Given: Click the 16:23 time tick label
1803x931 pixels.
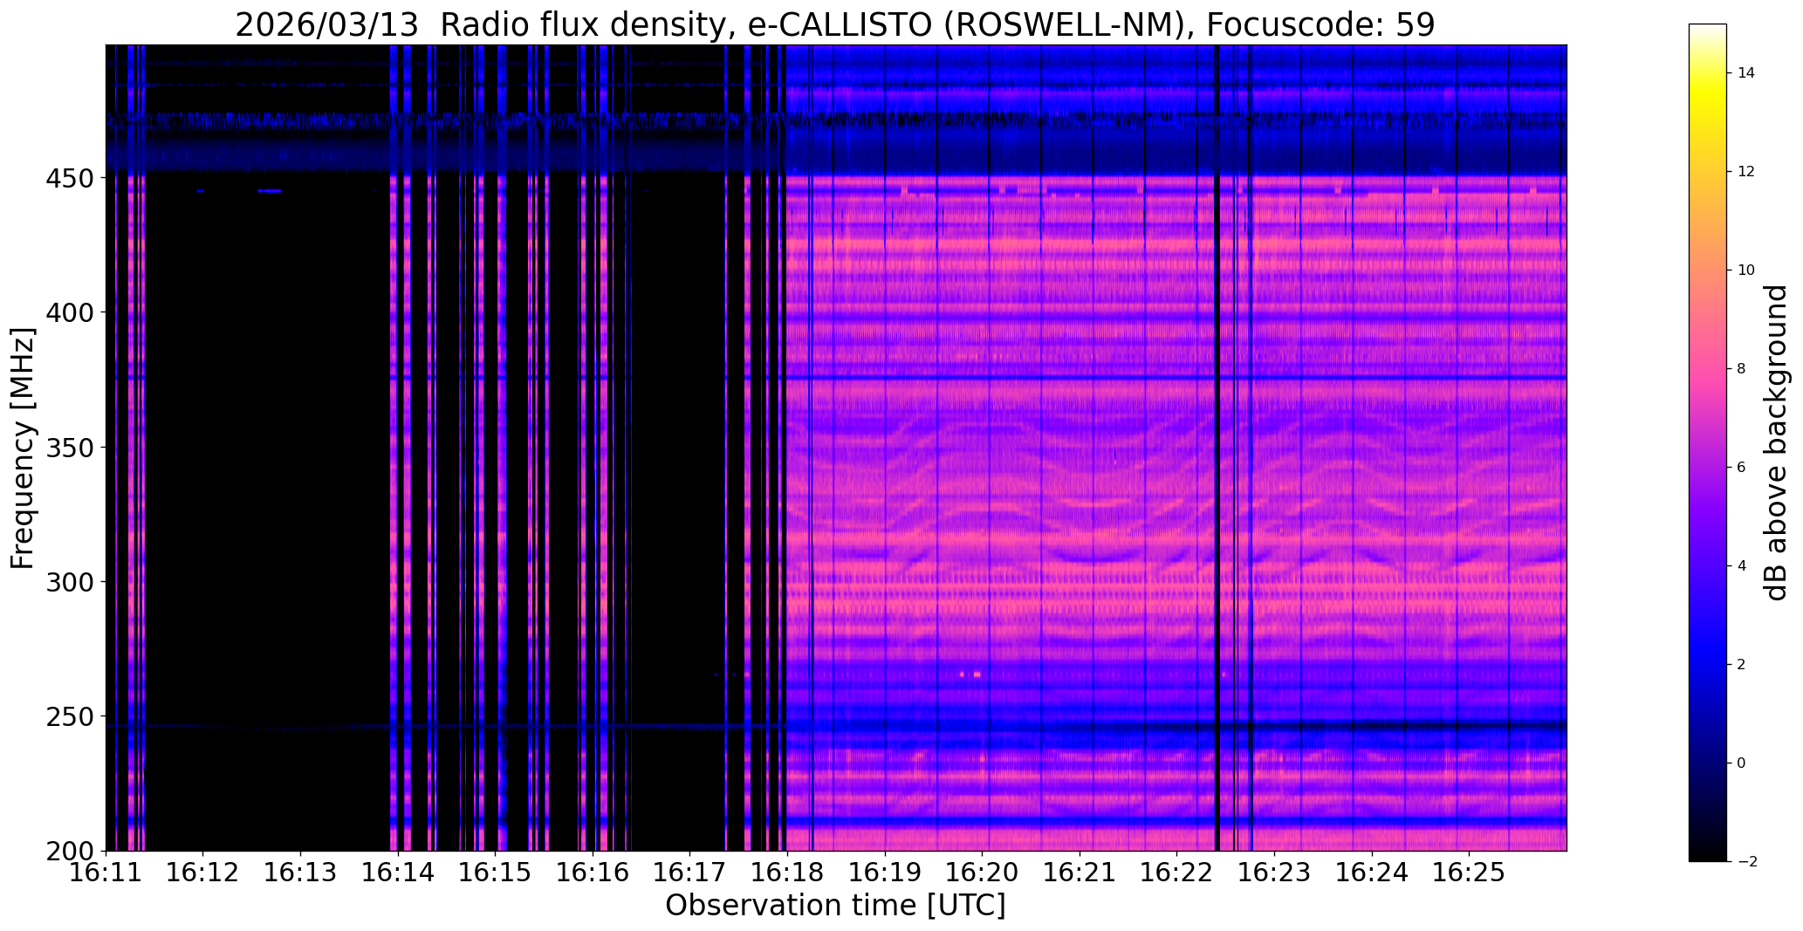Looking at the screenshot, I should [x=1275, y=872].
